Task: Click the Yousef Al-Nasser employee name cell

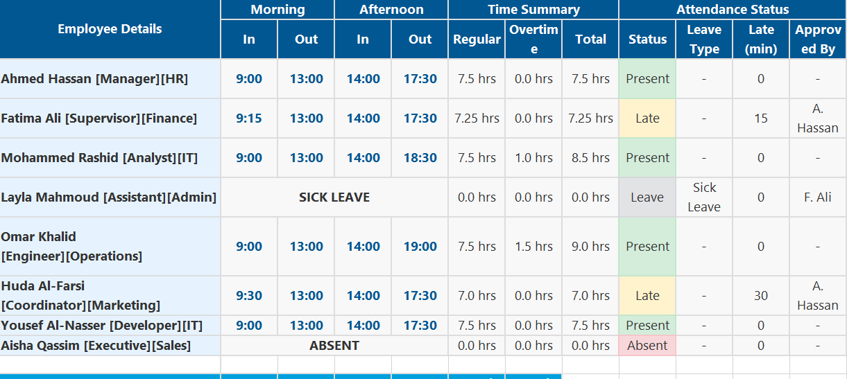Action: coord(110,326)
